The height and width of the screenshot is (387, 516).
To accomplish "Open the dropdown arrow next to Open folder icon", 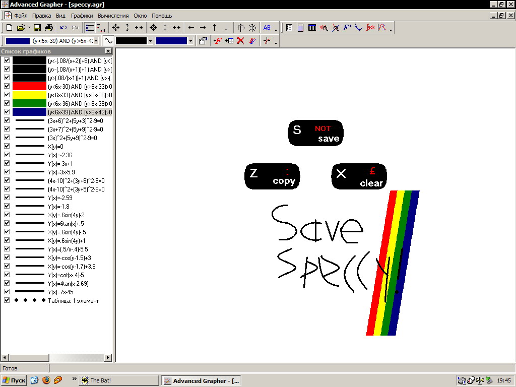I will click(29, 28).
